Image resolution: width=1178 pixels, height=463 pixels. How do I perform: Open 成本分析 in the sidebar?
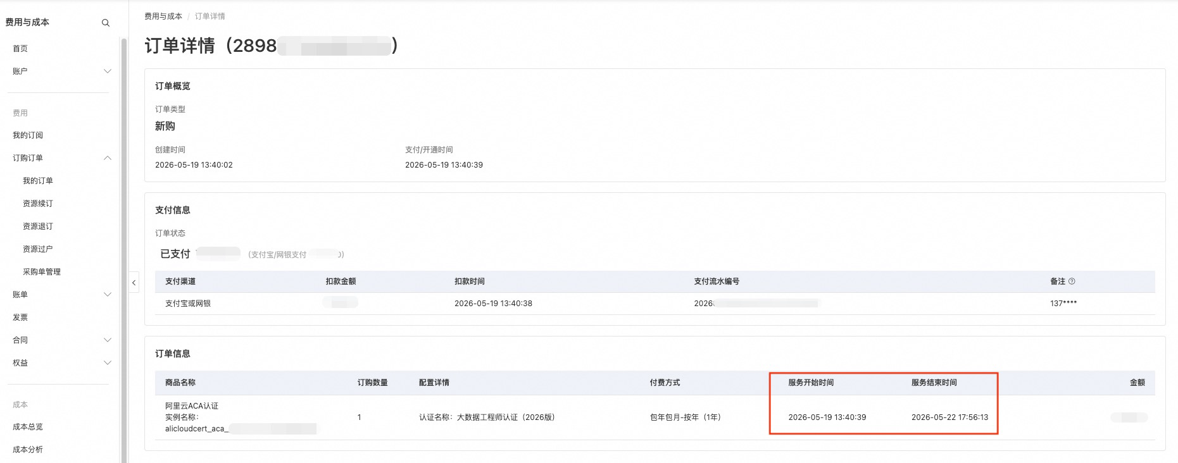click(x=28, y=450)
